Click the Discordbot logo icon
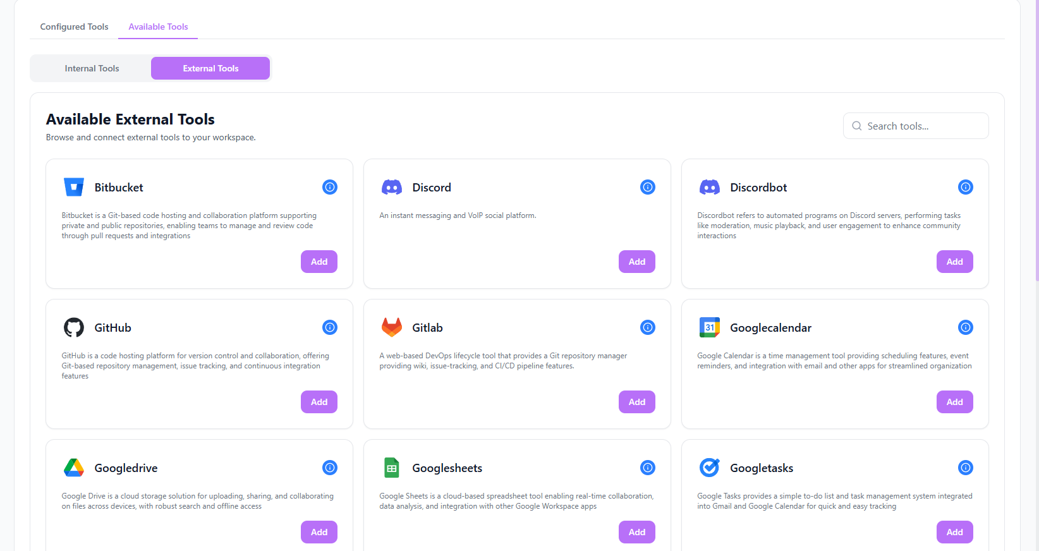This screenshot has width=1039, height=551. [x=710, y=187]
